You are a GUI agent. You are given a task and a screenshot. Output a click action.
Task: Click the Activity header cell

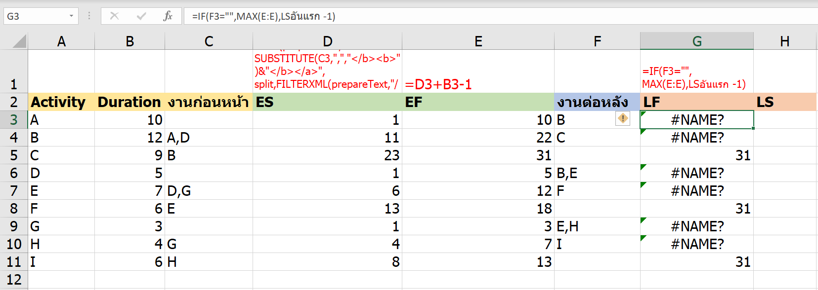[61, 102]
